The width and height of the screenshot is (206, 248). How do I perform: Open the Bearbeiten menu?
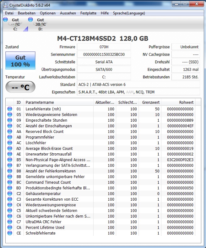(27, 13)
